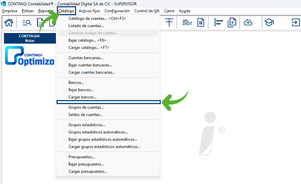Image resolution: width=301 pixels, height=184 pixels.
Task: Select Cargar bancos menu entry
Action: (82, 97)
